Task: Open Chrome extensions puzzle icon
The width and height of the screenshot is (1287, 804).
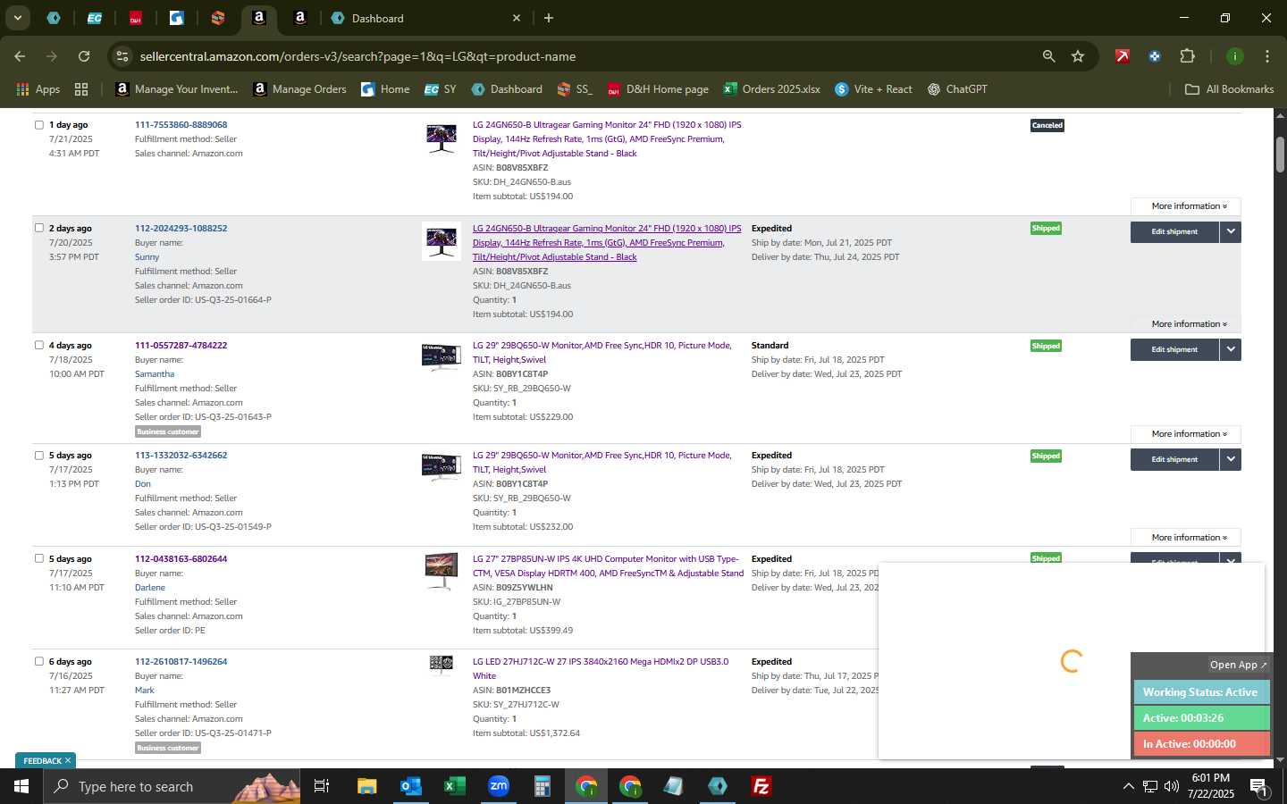Action: tap(1187, 56)
